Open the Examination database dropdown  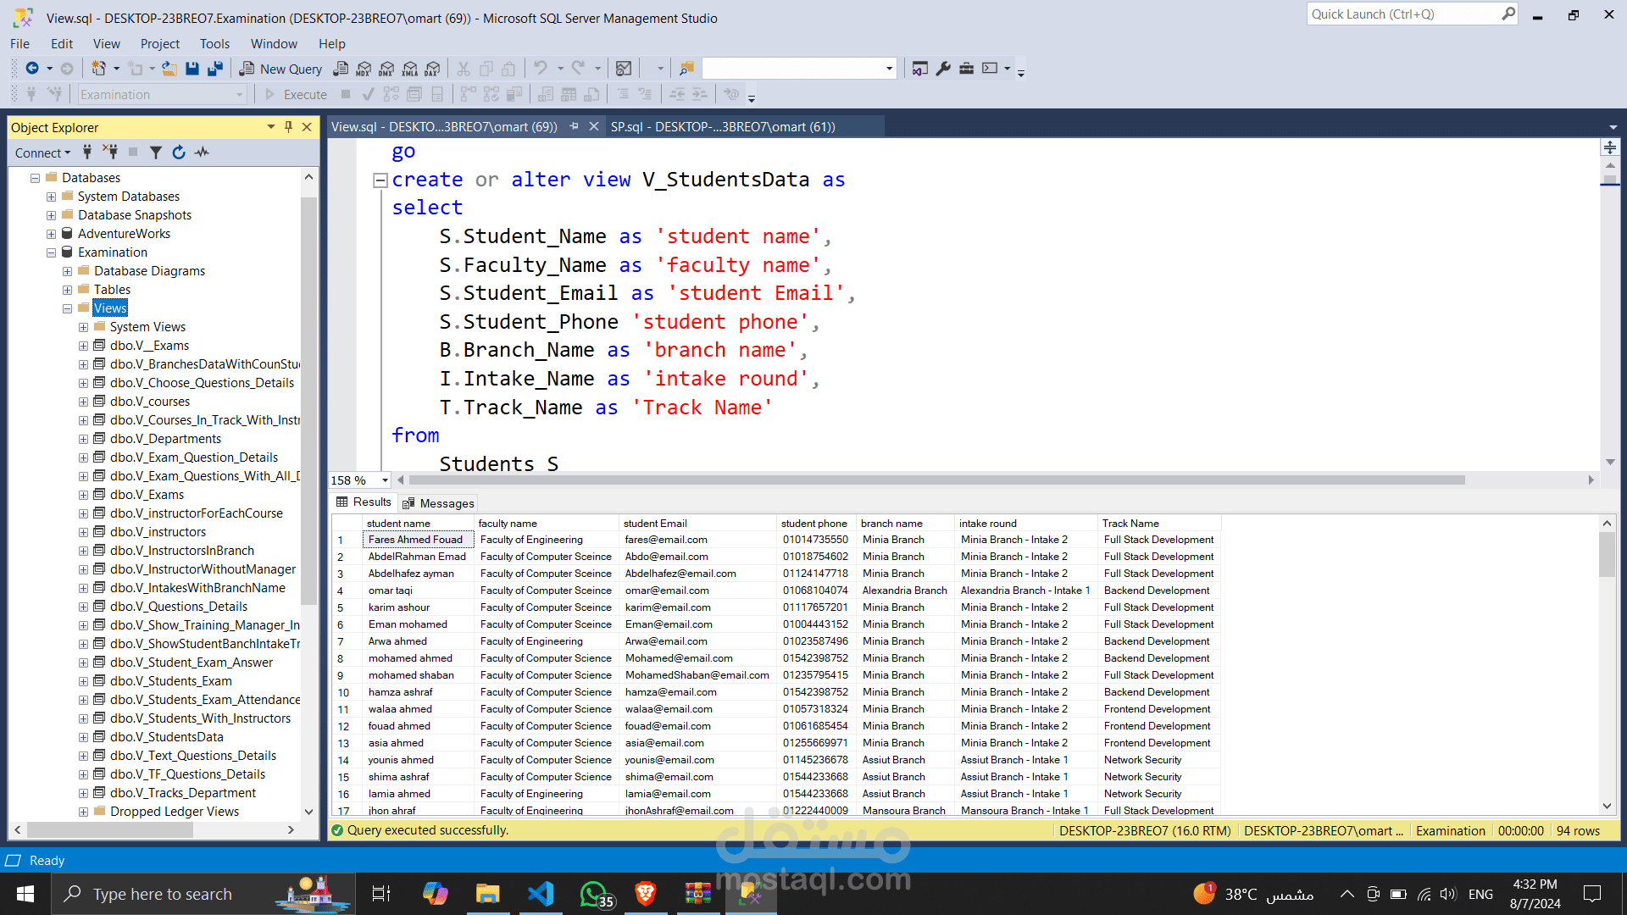pos(240,95)
